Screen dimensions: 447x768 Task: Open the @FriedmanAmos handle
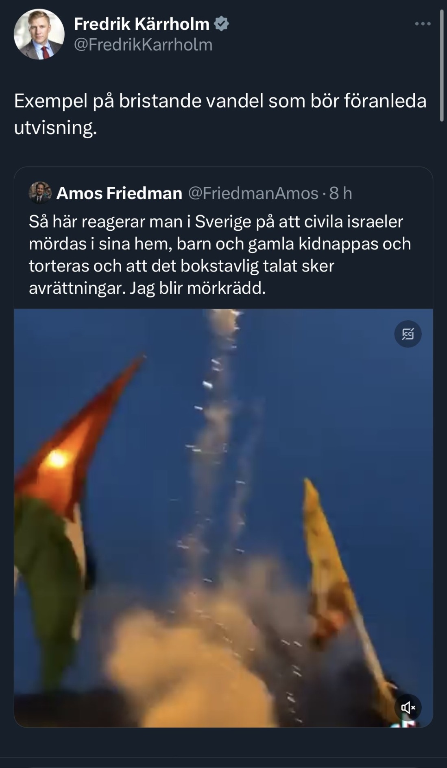tap(253, 193)
